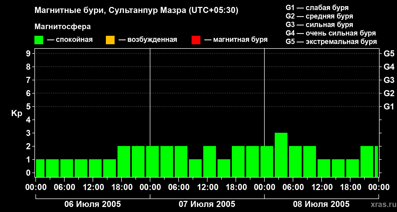Image resolution: width=397 pixels, height=212 pixels.
Task: Click legend line "G3 — сильная буря"
Action: click(x=319, y=24)
